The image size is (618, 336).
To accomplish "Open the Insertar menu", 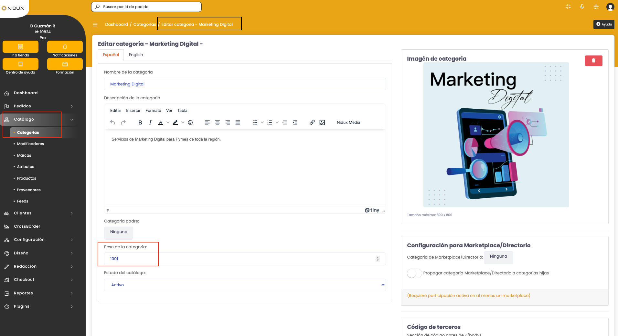I will (x=133, y=111).
